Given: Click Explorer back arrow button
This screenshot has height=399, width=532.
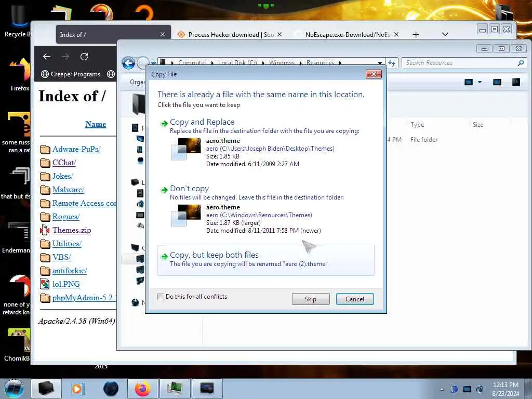Looking at the screenshot, I should pos(129,63).
